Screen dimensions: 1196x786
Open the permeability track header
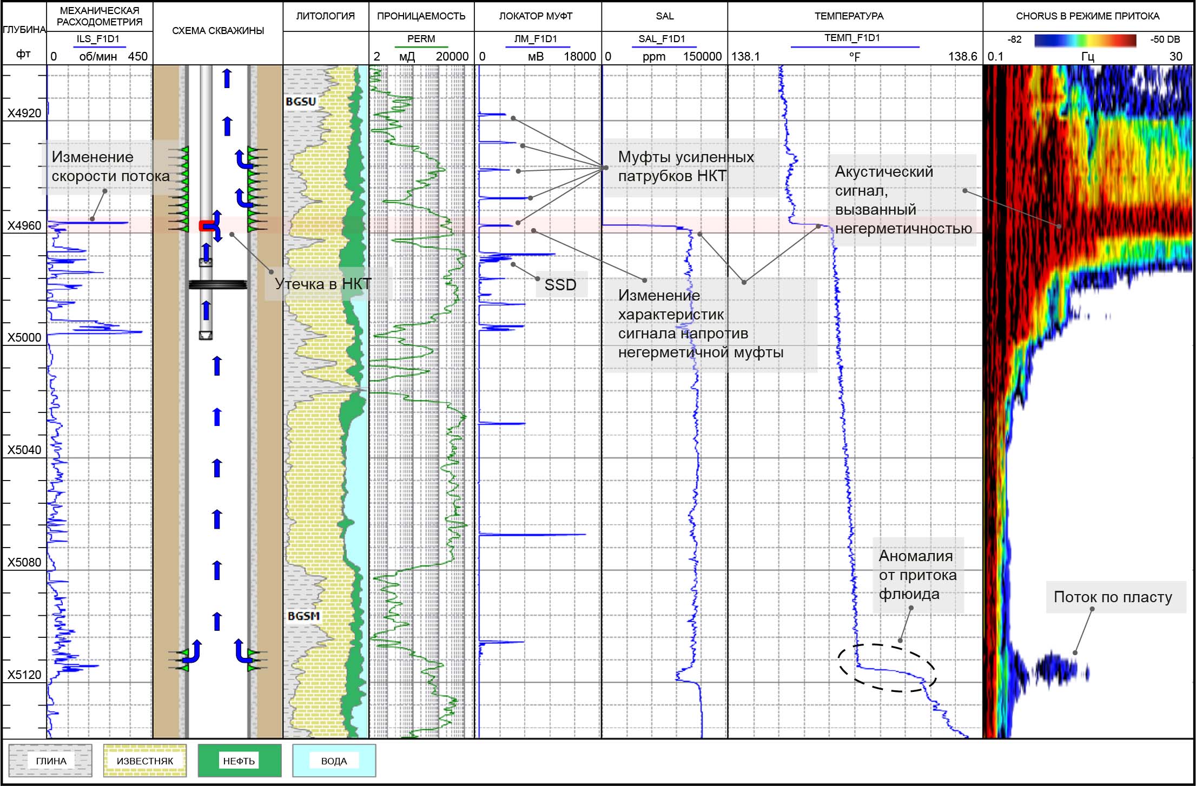pos(421,16)
